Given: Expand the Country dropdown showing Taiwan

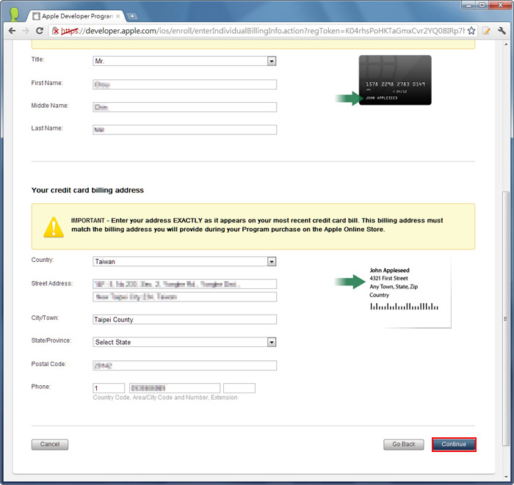Looking at the screenshot, I should point(184,261).
